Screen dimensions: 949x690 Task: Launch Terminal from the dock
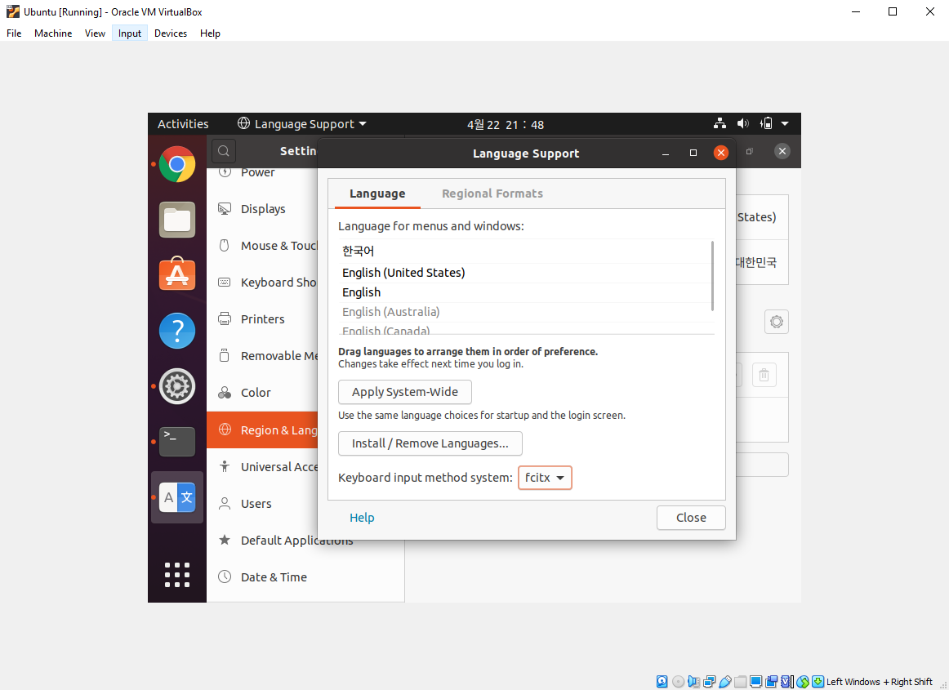click(176, 441)
